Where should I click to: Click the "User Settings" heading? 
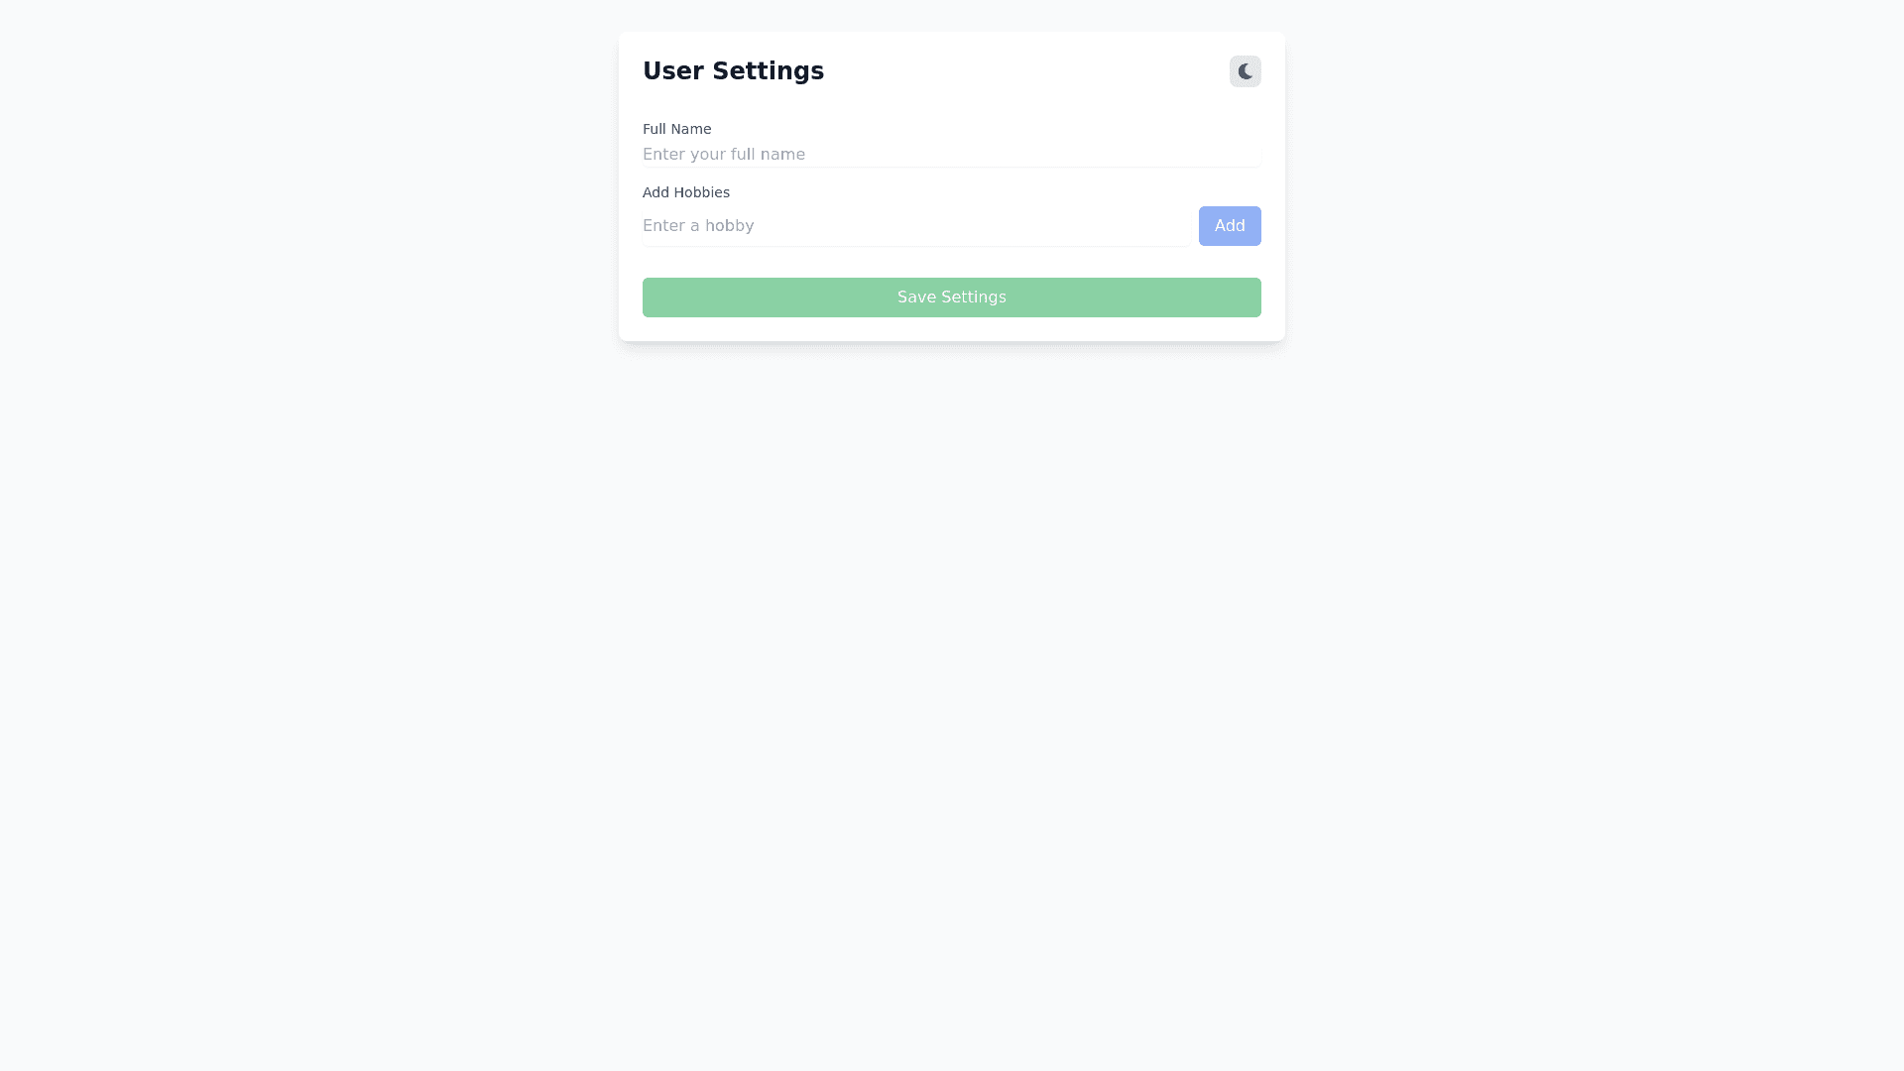733,71
